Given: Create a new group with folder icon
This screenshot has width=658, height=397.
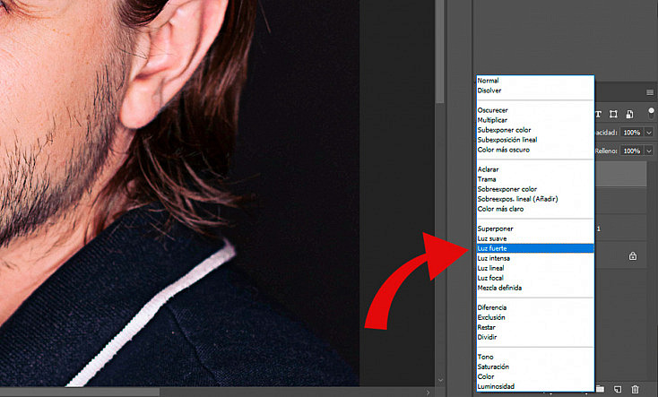Looking at the screenshot, I should coord(600,390).
